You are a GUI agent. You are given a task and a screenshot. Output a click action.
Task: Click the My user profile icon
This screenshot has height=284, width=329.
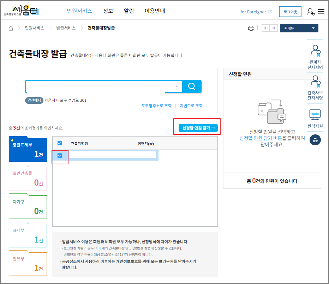[x=310, y=11]
